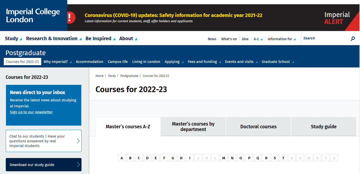This screenshot has height=174, width=360.
Task: Open Chat to our students card
Action: (43, 141)
